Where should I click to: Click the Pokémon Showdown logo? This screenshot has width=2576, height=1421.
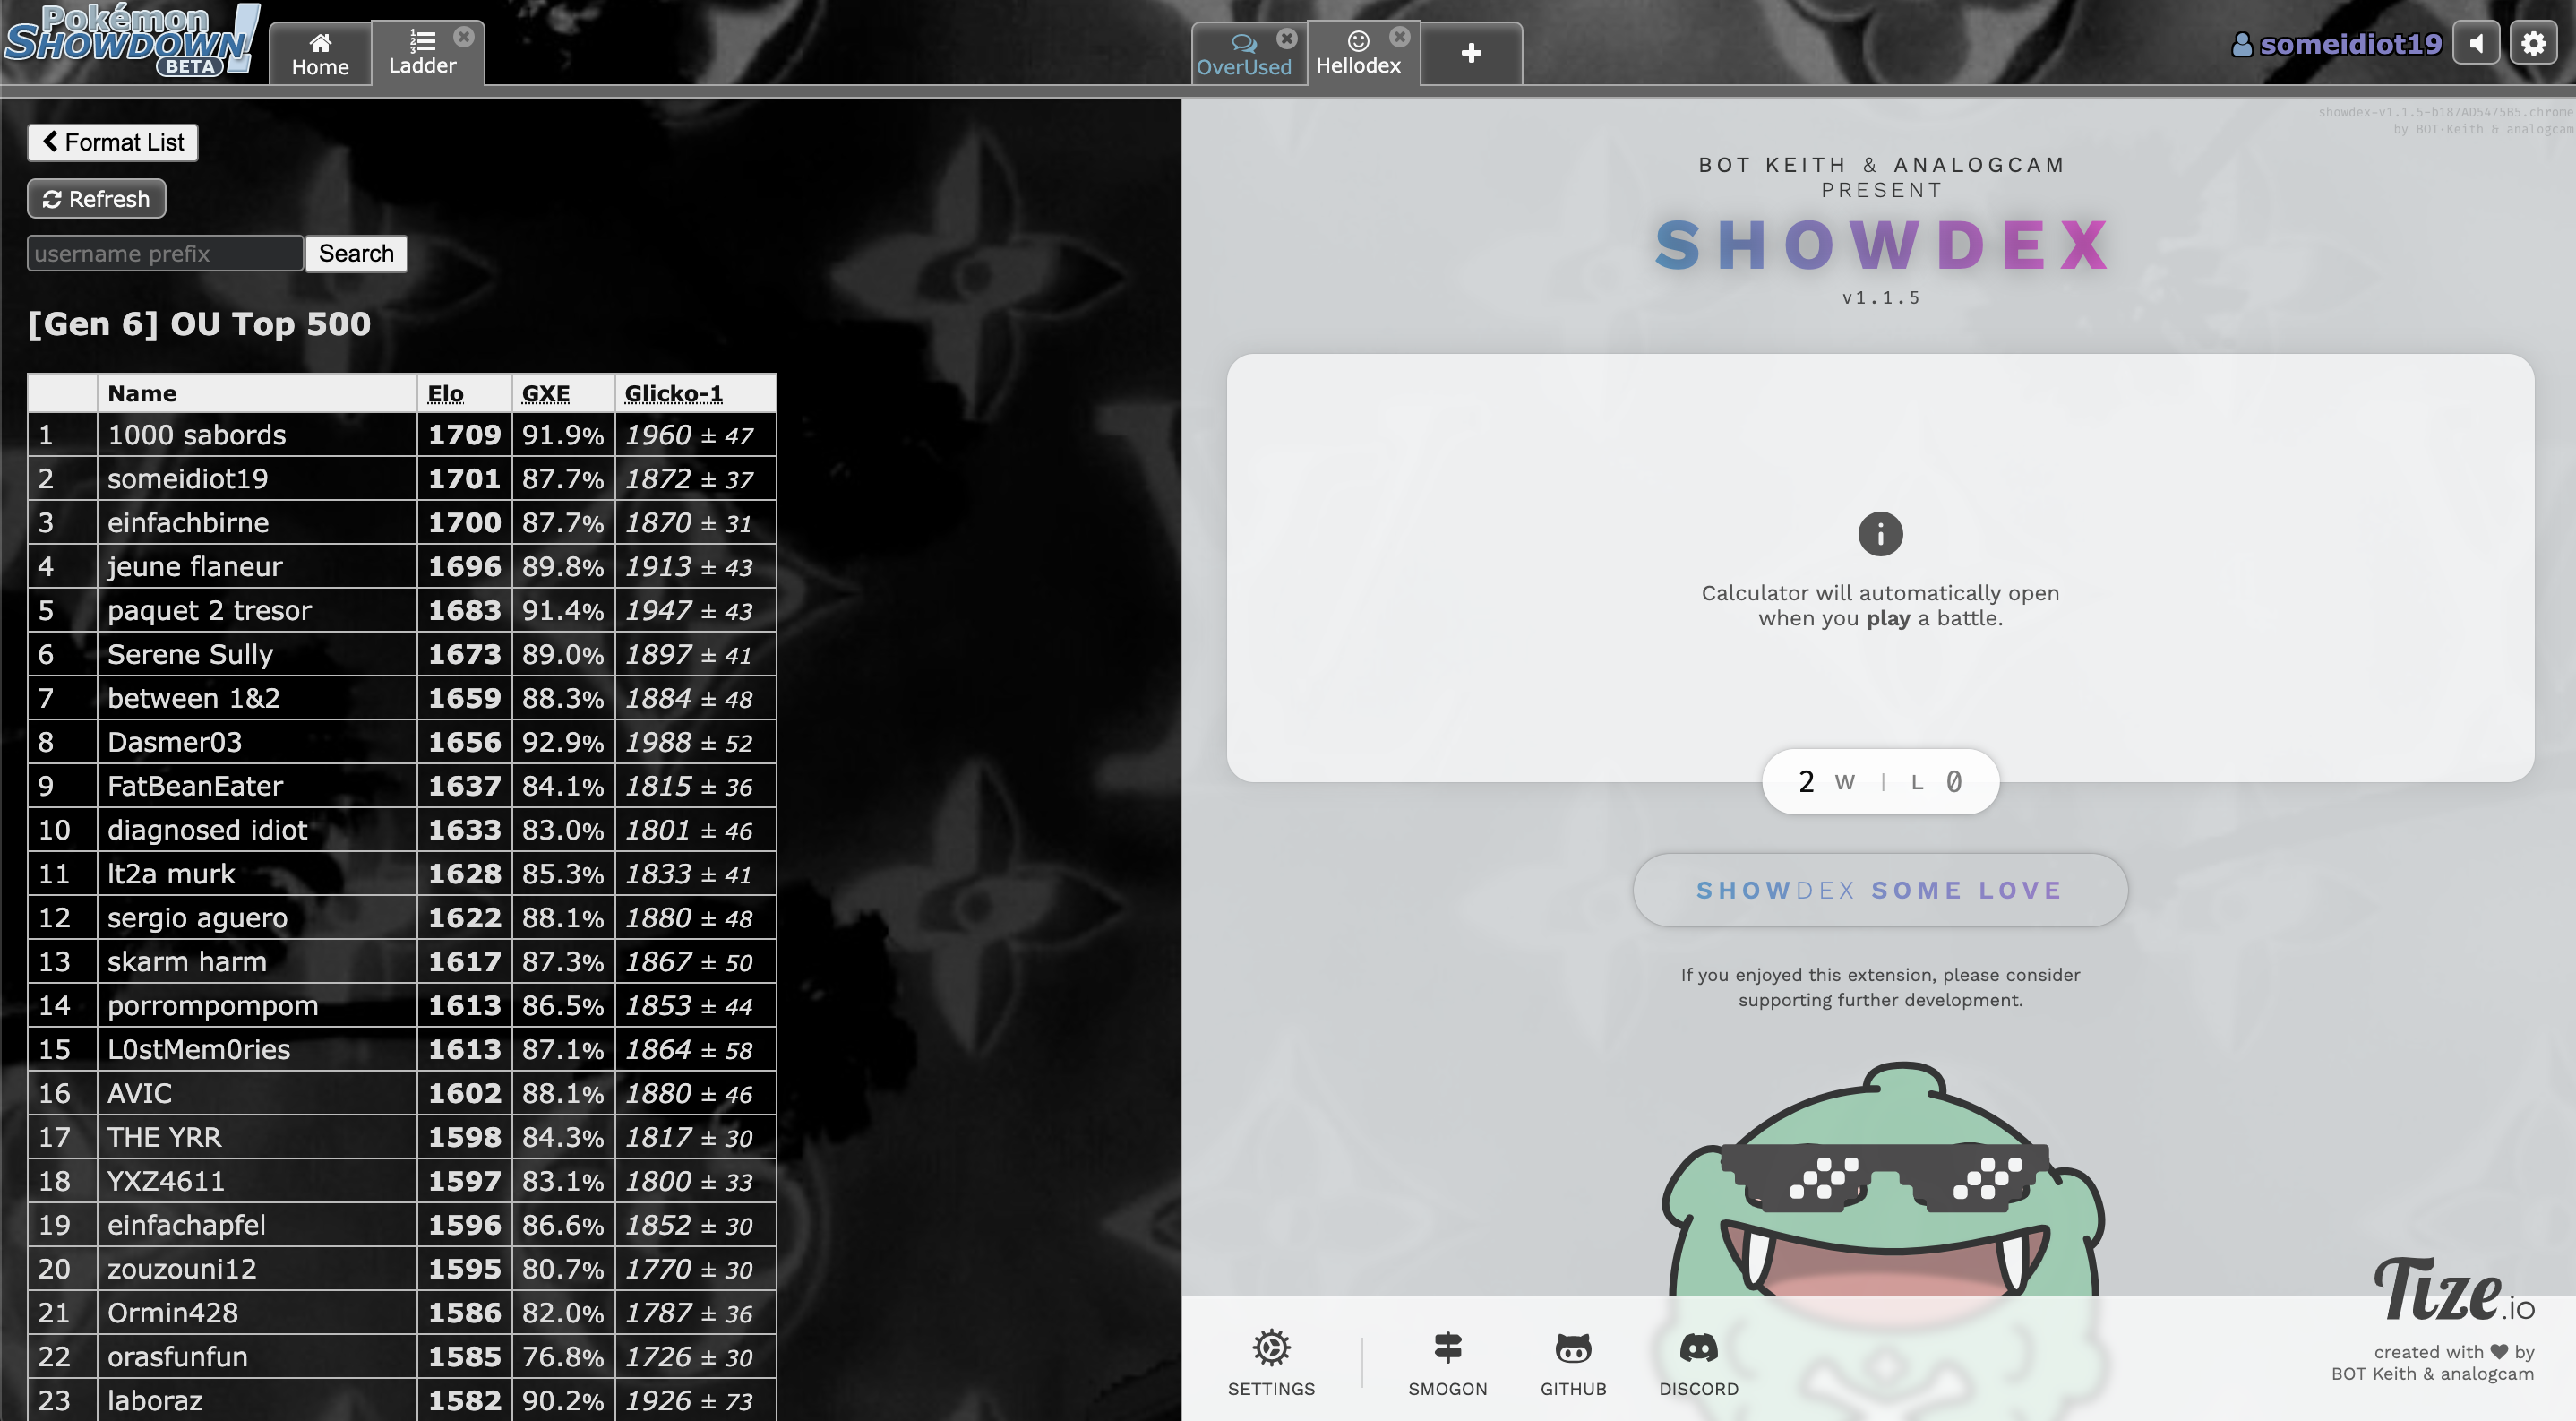click(130, 40)
